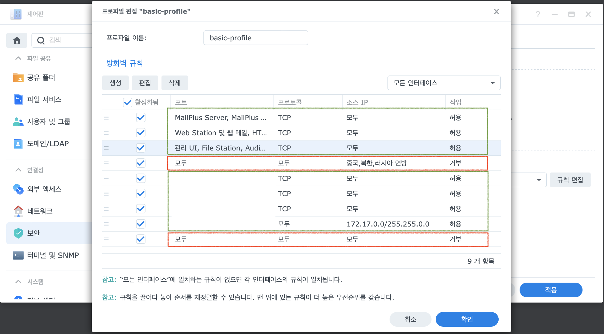Open 외부 액세스 icon in sidebar

[18, 189]
